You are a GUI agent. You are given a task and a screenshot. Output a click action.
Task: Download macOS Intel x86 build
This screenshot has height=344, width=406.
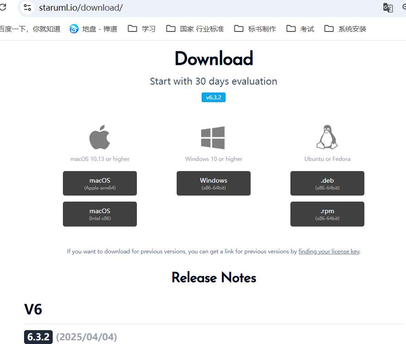click(x=100, y=214)
